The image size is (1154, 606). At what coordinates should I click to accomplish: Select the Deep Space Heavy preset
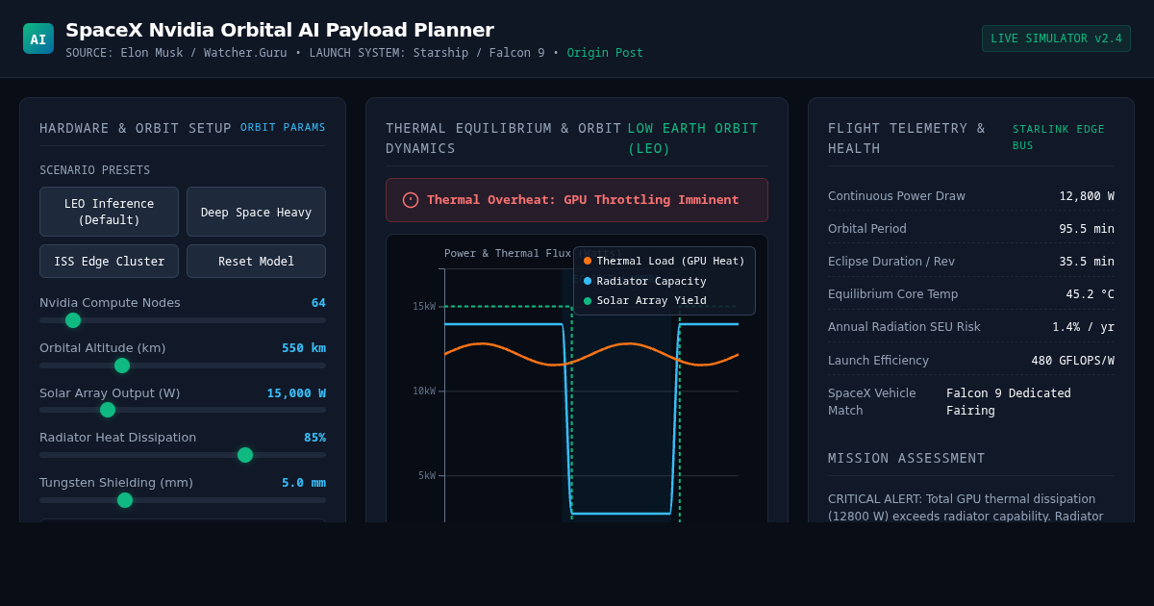pyautogui.click(x=256, y=212)
